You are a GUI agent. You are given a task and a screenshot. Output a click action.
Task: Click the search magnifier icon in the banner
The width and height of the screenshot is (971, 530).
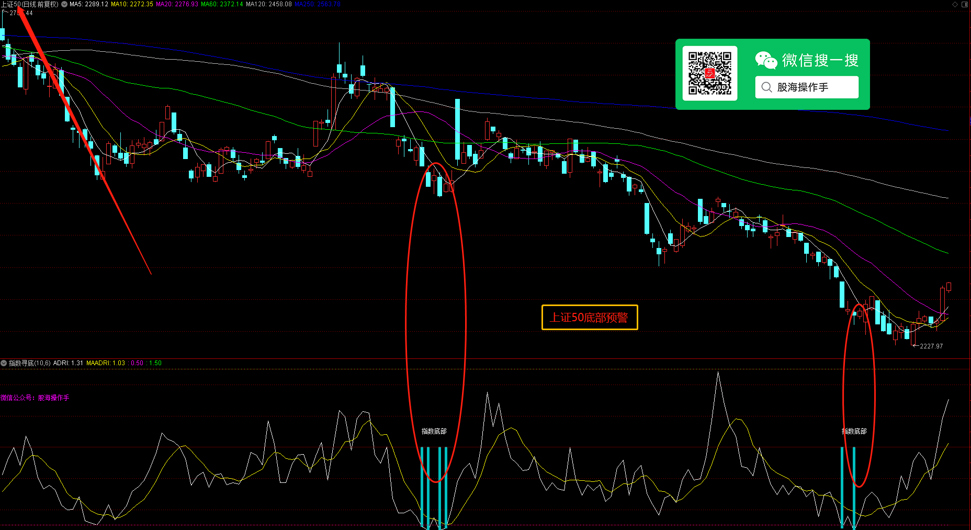point(766,87)
